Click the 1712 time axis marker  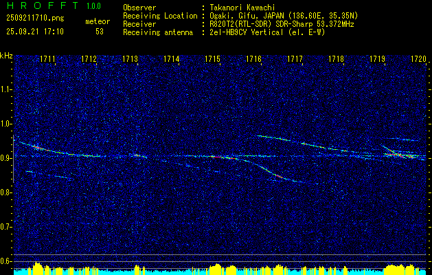pos(89,58)
